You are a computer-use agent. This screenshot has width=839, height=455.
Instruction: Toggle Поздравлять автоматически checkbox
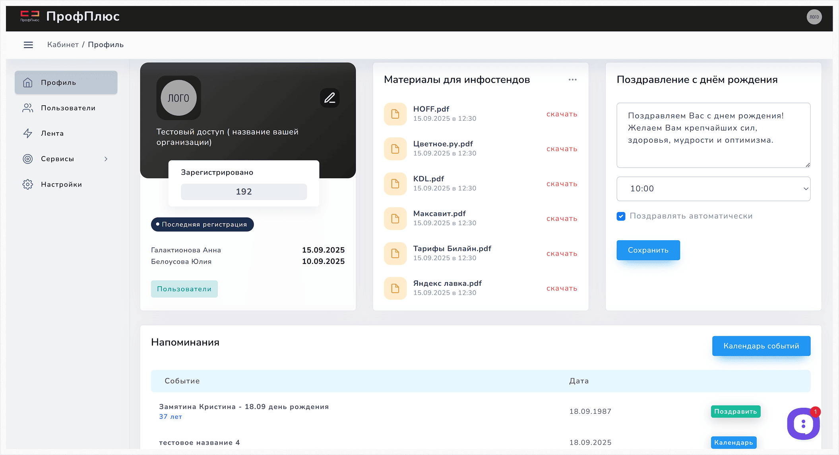click(621, 216)
